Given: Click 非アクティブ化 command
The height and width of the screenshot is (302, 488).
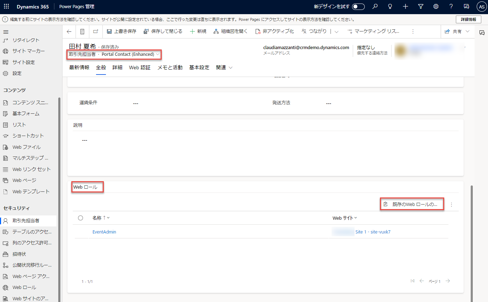Looking at the screenshot, I should [x=274, y=31].
